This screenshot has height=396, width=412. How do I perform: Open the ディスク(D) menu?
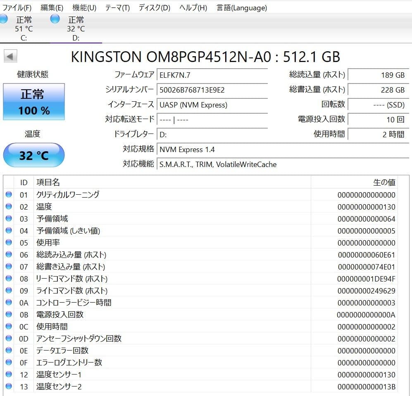(155, 7)
